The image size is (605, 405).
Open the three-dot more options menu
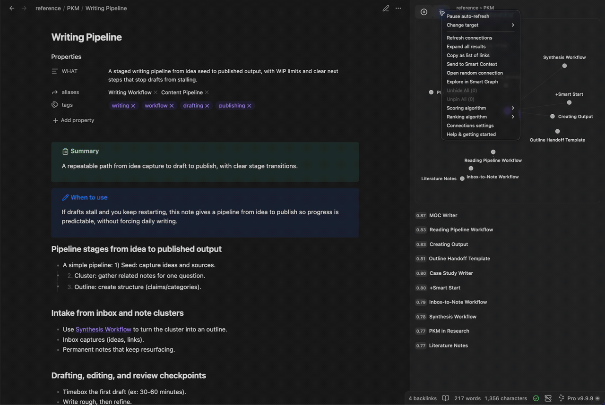[398, 8]
